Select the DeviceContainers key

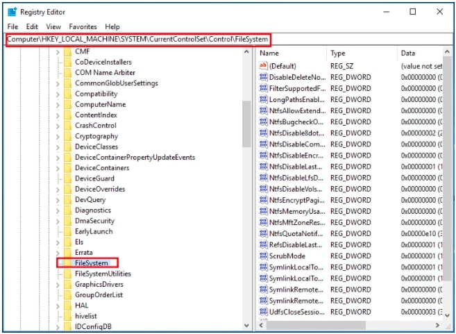click(x=102, y=168)
